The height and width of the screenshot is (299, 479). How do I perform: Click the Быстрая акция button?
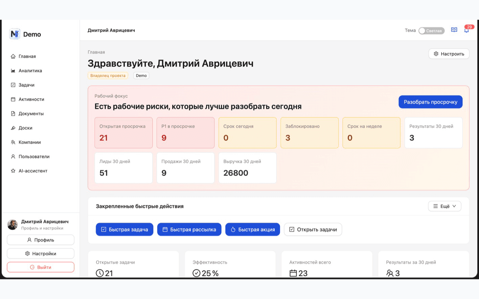253,229
